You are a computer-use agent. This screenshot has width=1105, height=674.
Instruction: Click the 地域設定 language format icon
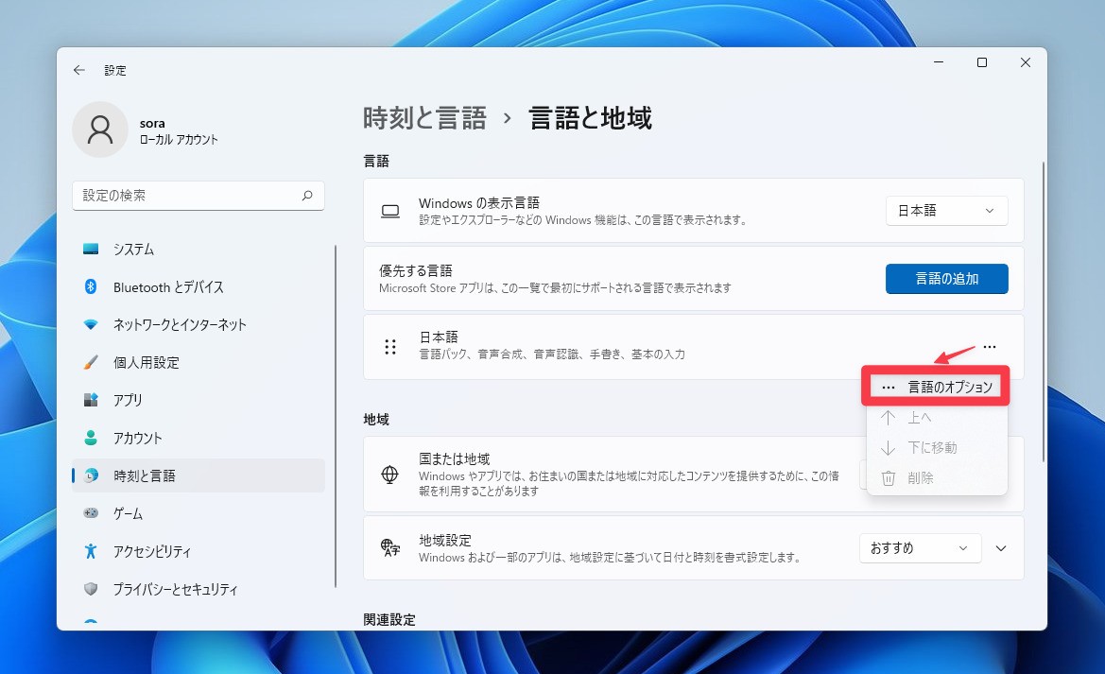[x=390, y=547]
